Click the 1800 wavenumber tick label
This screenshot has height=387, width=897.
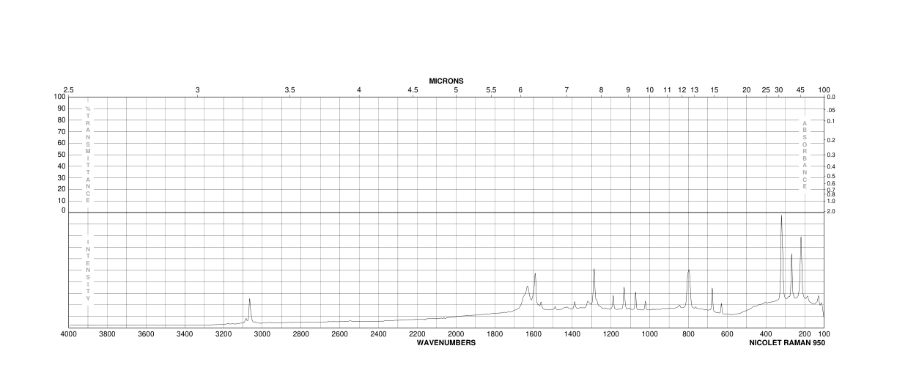pyautogui.click(x=495, y=334)
